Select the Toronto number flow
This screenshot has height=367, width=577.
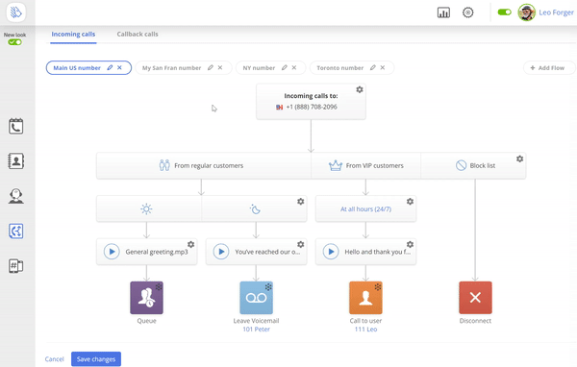[340, 67]
